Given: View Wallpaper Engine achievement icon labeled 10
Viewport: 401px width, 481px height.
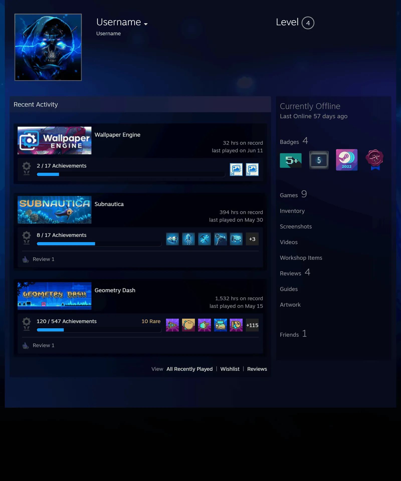Looking at the screenshot, I should click(252, 170).
